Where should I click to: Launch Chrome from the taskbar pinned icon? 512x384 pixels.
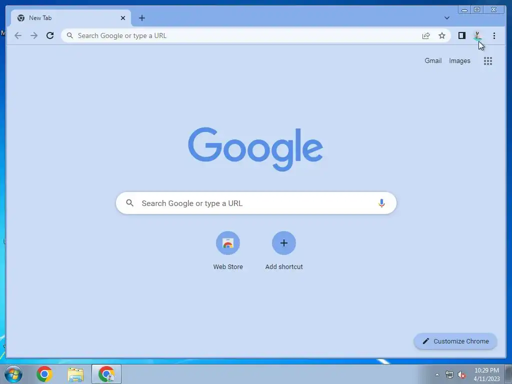point(44,374)
